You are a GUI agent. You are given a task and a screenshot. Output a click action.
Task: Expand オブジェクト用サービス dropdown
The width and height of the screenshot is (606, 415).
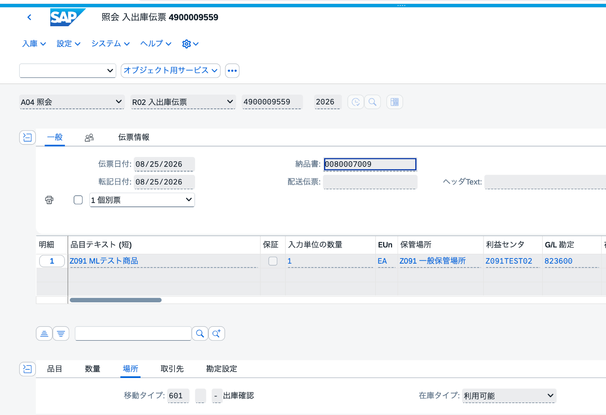coord(171,71)
